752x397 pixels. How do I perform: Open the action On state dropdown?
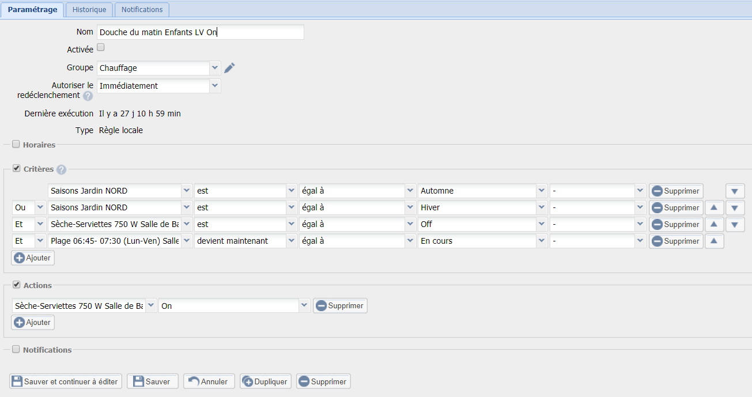(x=305, y=306)
